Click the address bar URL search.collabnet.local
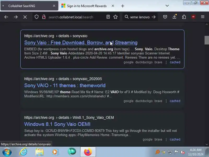This screenshot has height=157, width=209. [x=71, y=17]
